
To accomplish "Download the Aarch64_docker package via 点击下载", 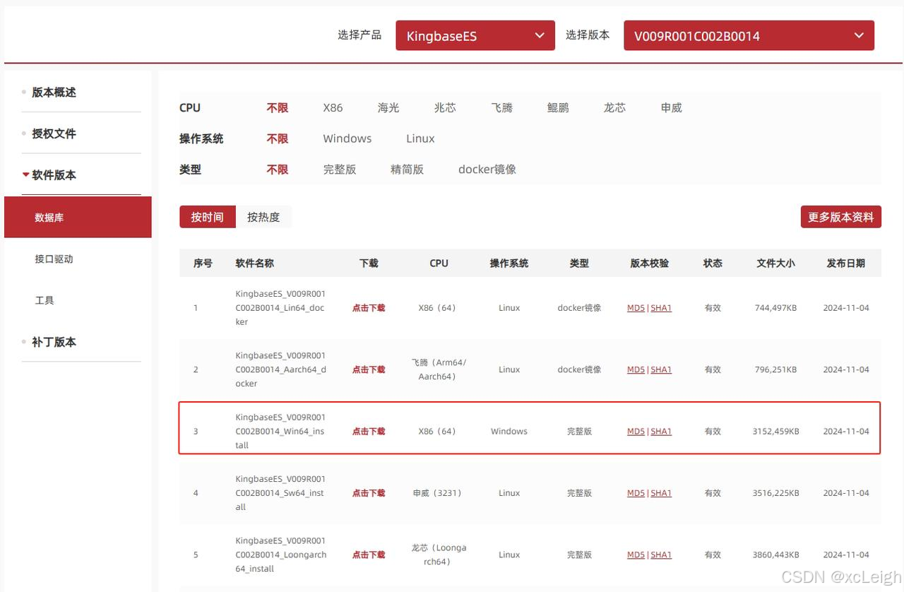I will tap(369, 369).
